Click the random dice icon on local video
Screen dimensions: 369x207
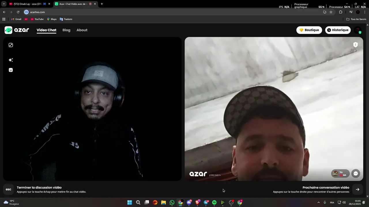click(11, 45)
